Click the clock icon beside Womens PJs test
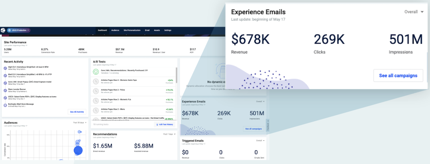This screenshot has height=164, width=430. click(x=96, y=101)
